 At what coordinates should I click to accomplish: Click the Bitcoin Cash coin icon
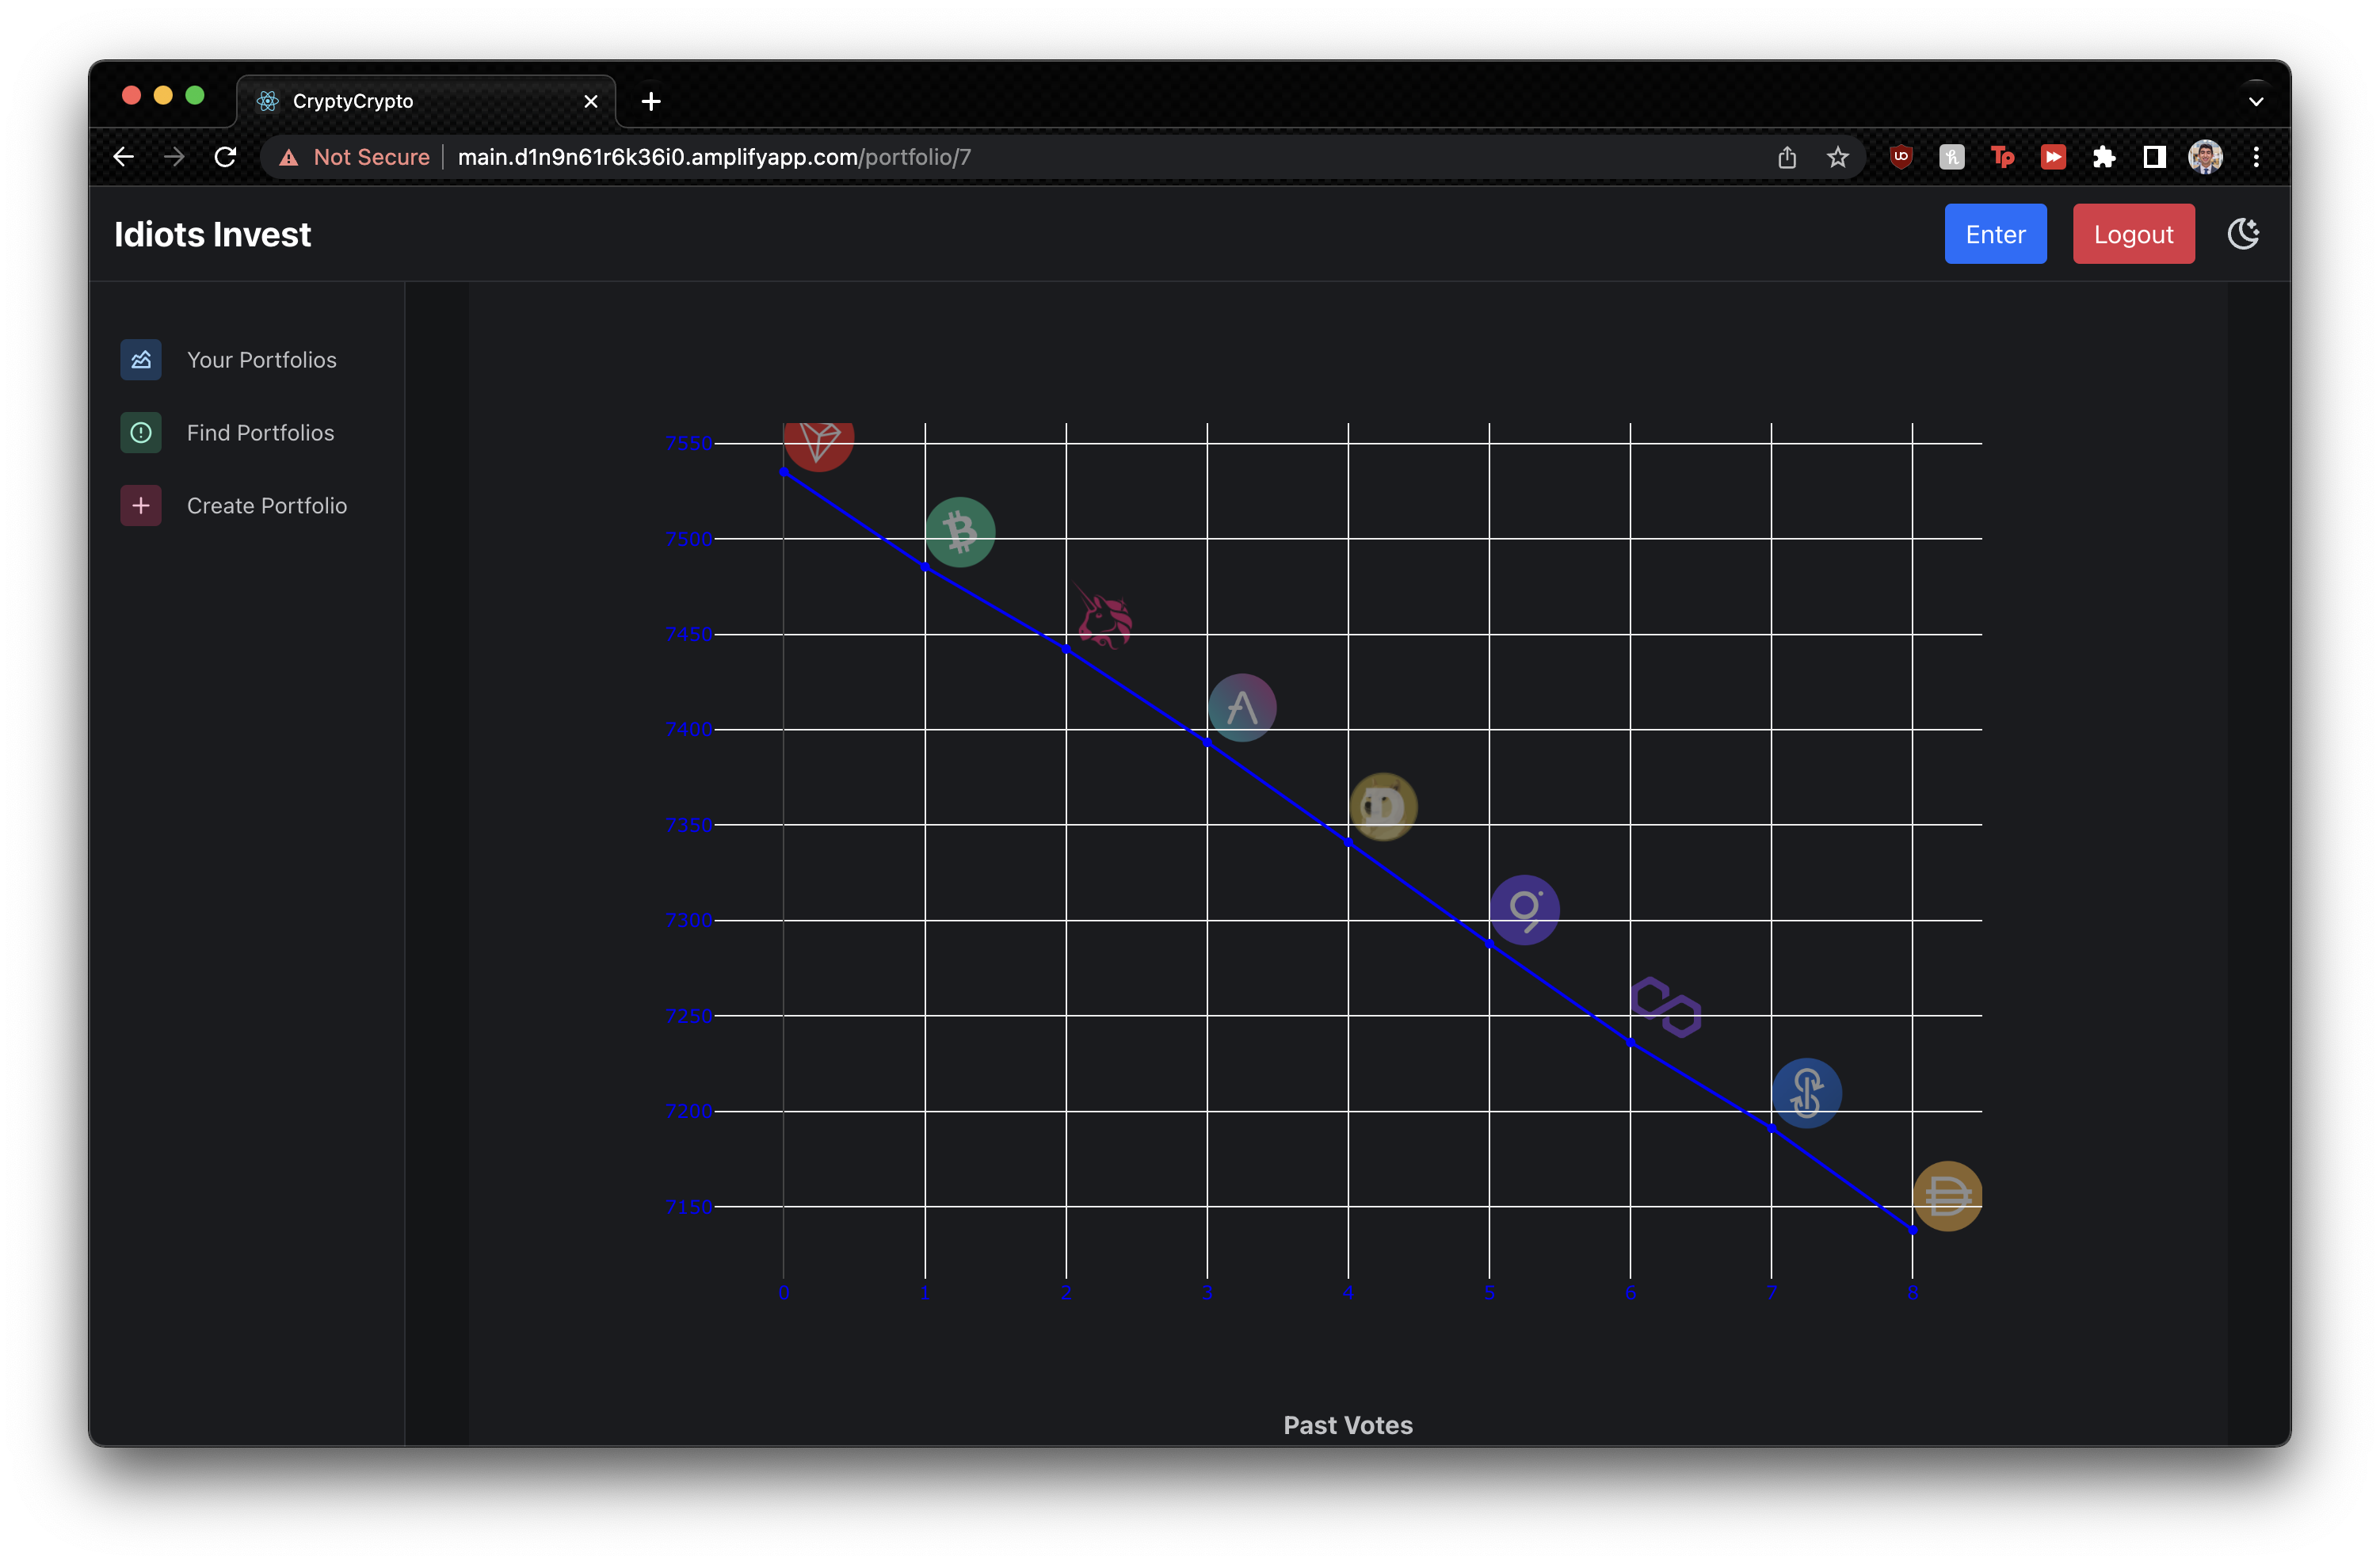click(960, 532)
